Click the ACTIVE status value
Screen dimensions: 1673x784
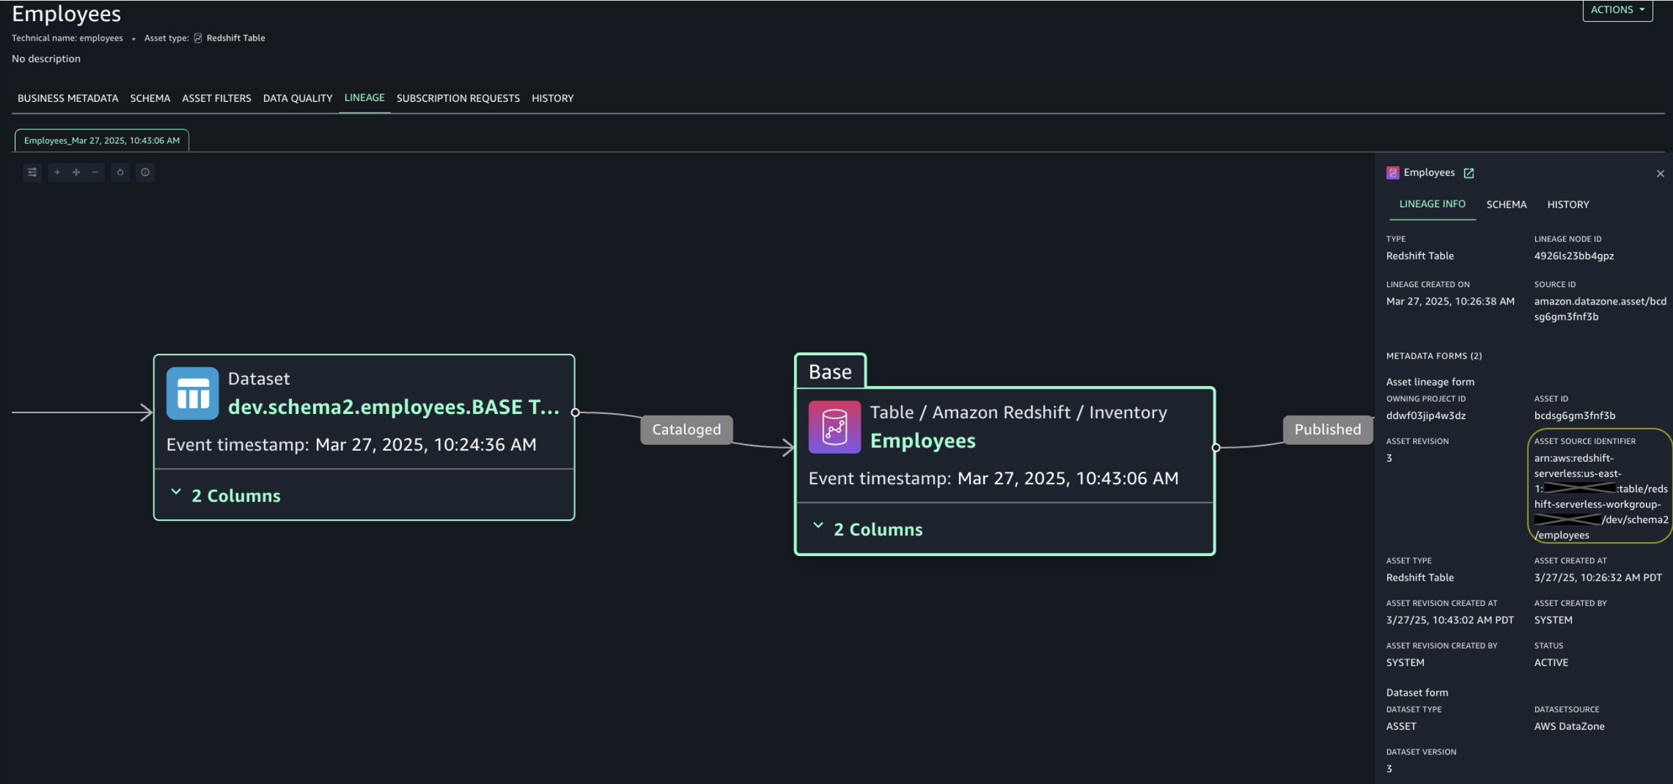coord(1551,663)
